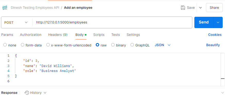Click the opening brace on line 1

(x=16, y=56)
